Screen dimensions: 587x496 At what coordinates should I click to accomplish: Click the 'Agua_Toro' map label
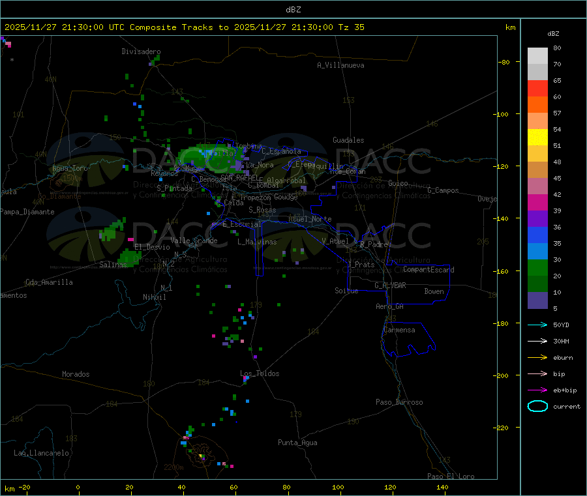click(70, 168)
